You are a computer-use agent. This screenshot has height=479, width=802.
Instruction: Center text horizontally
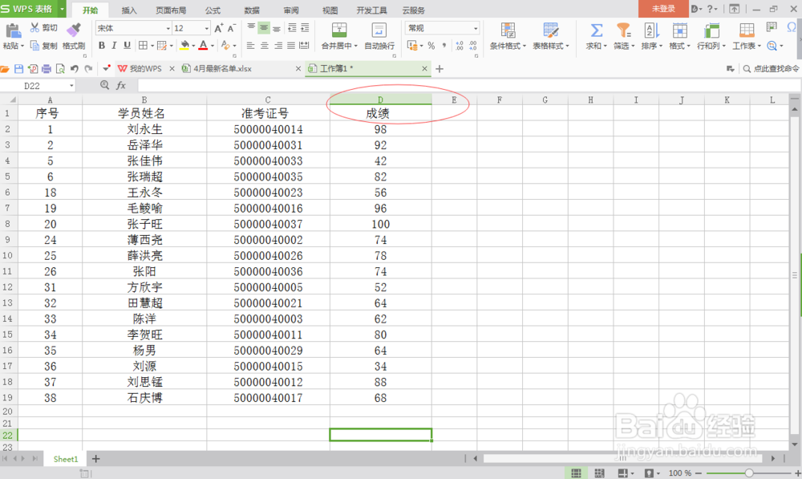click(x=265, y=46)
